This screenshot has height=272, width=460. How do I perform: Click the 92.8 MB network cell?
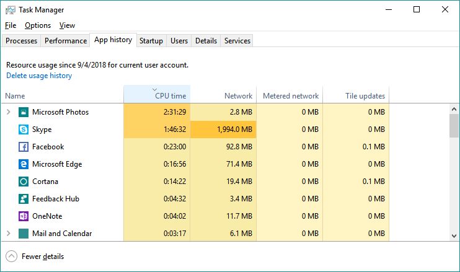click(223, 147)
